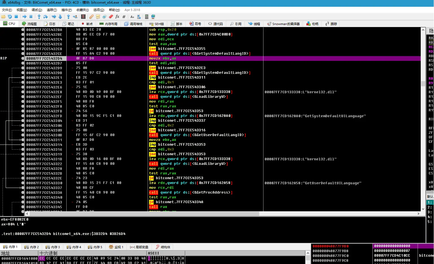Click the Trace Into icon

[54, 17]
